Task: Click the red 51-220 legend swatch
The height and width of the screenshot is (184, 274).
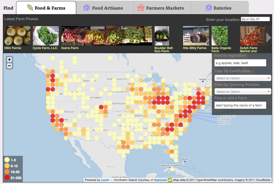Action: [x=6, y=178]
